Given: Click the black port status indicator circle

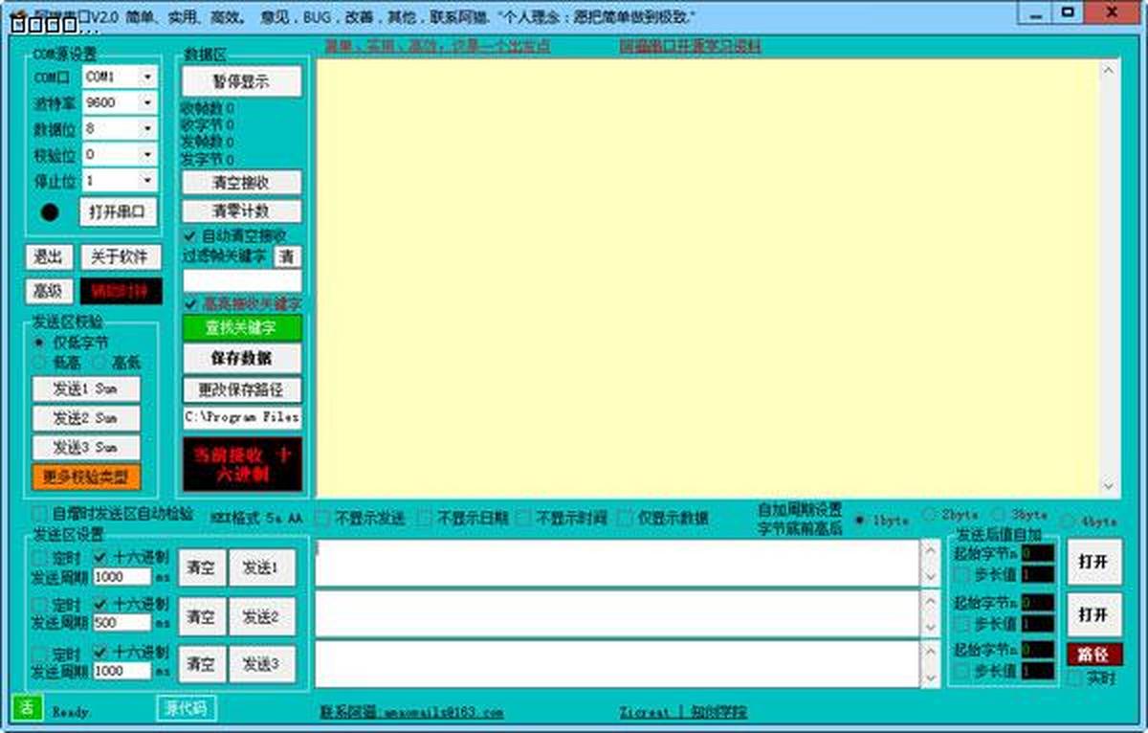Looking at the screenshot, I should click(x=51, y=212).
